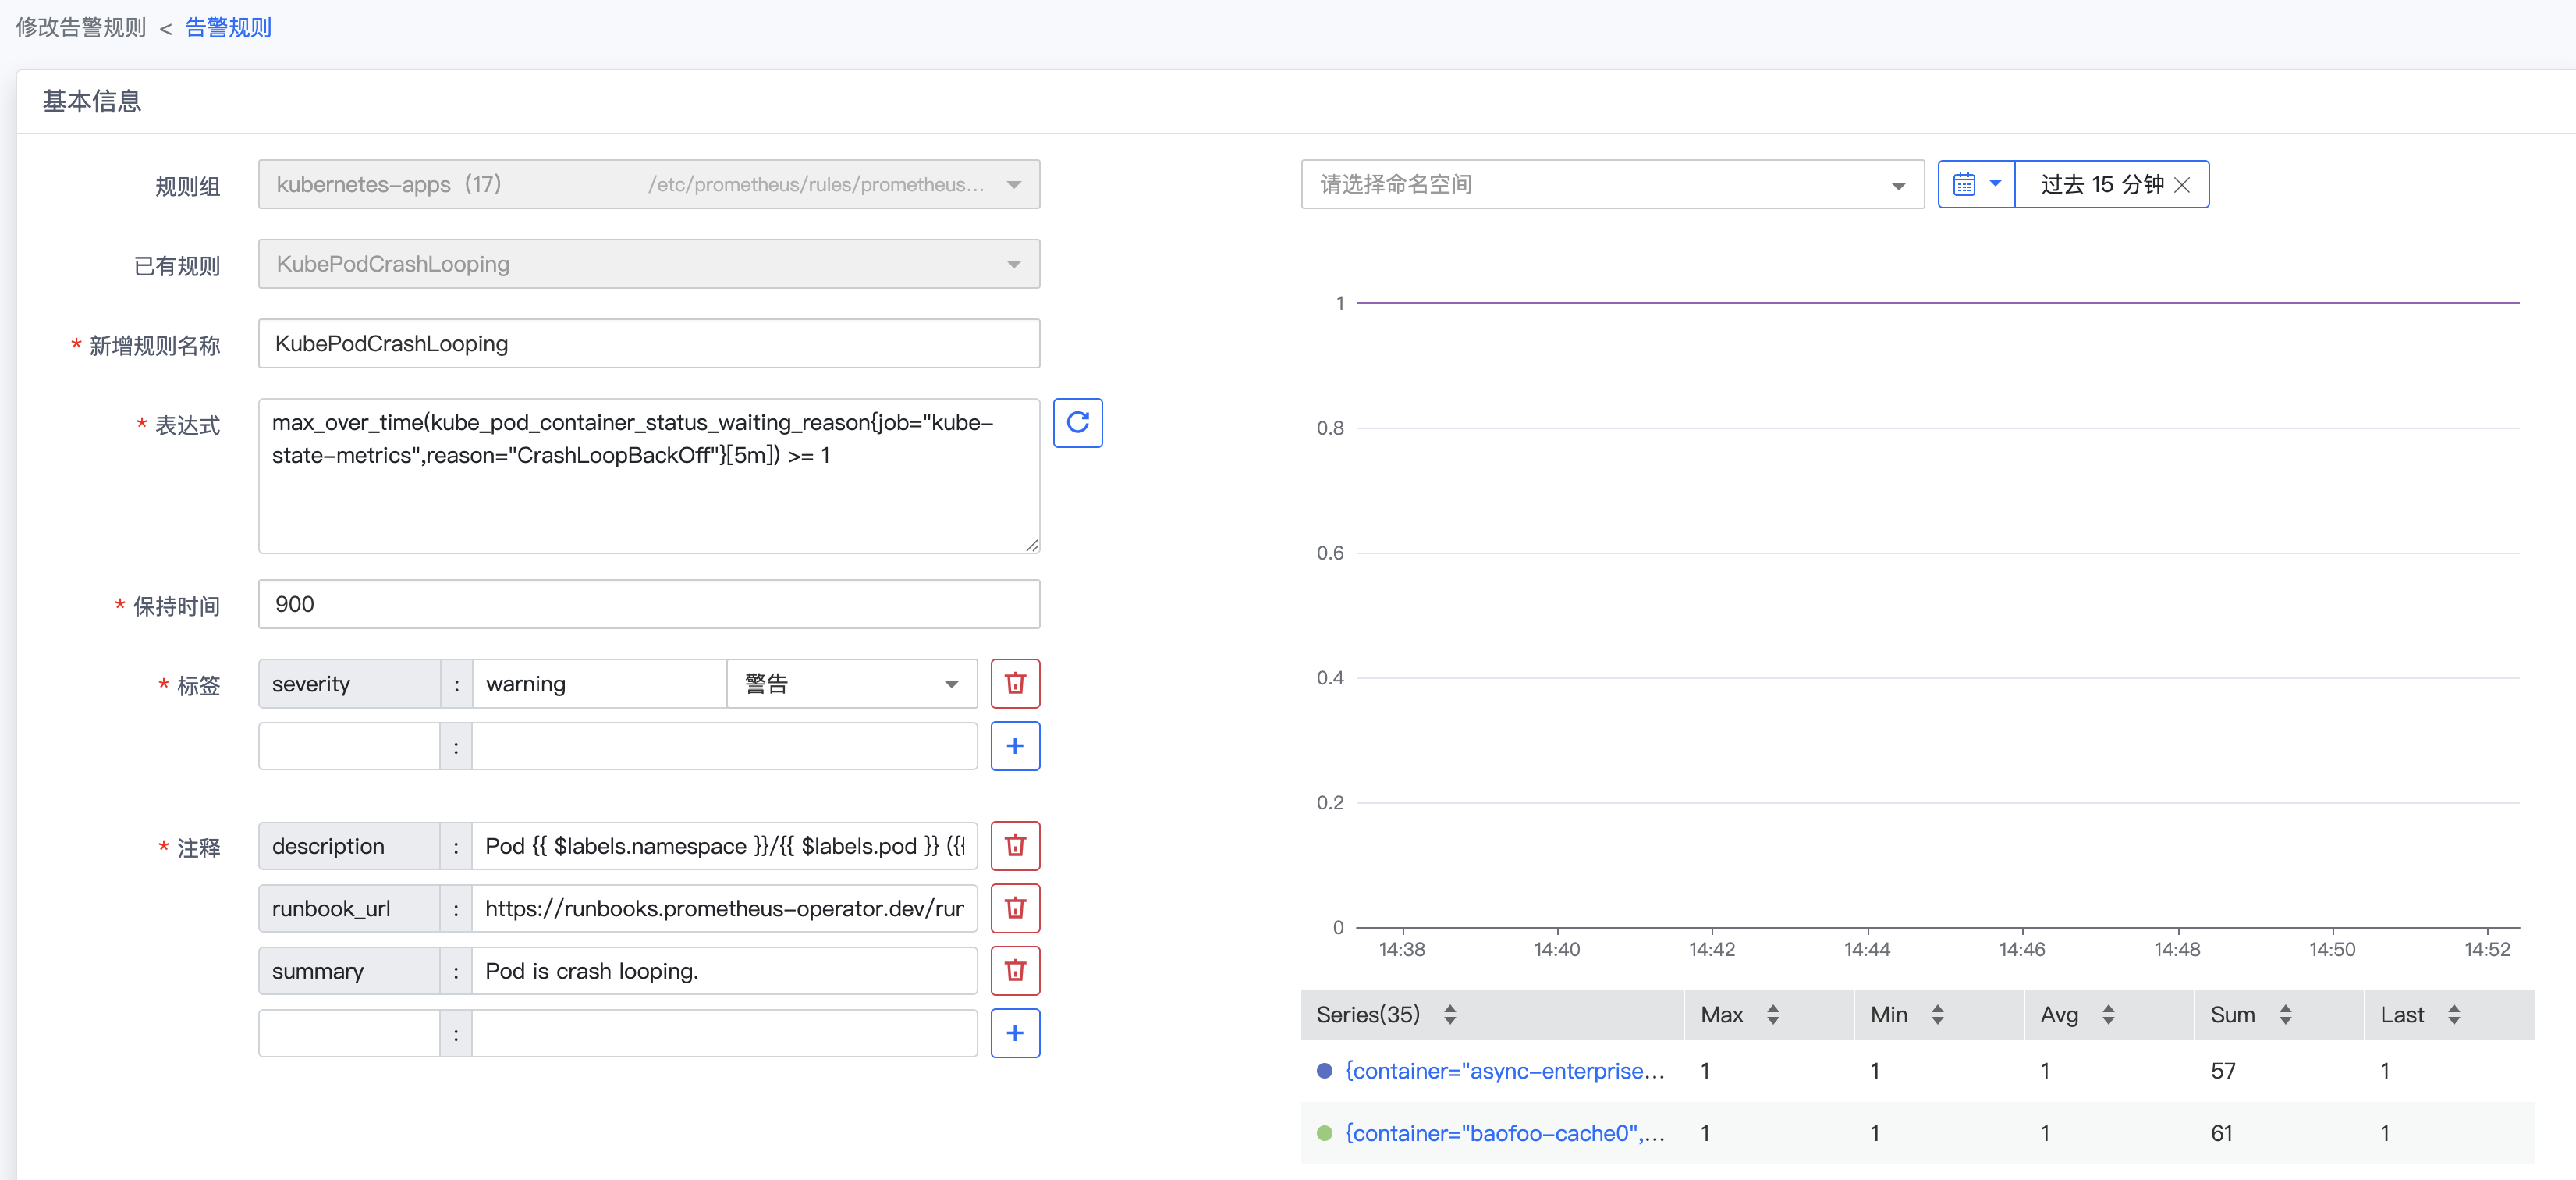
Task: Open the 请选择命名空间 namespace selector
Action: click(x=1612, y=184)
